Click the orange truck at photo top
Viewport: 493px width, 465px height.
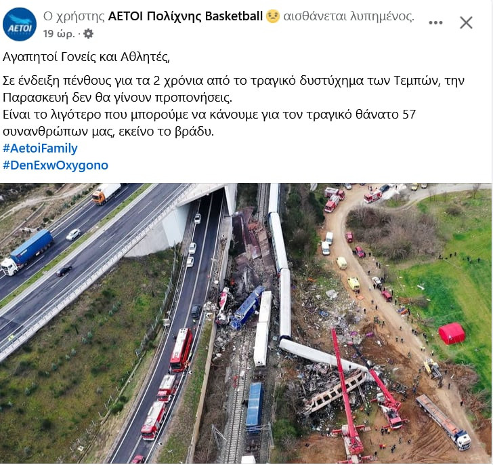coord(106,193)
